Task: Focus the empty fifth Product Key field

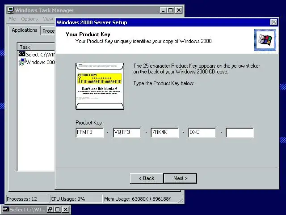Action: tap(240, 133)
